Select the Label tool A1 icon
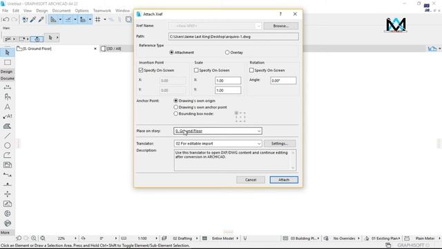 coord(8,116)
